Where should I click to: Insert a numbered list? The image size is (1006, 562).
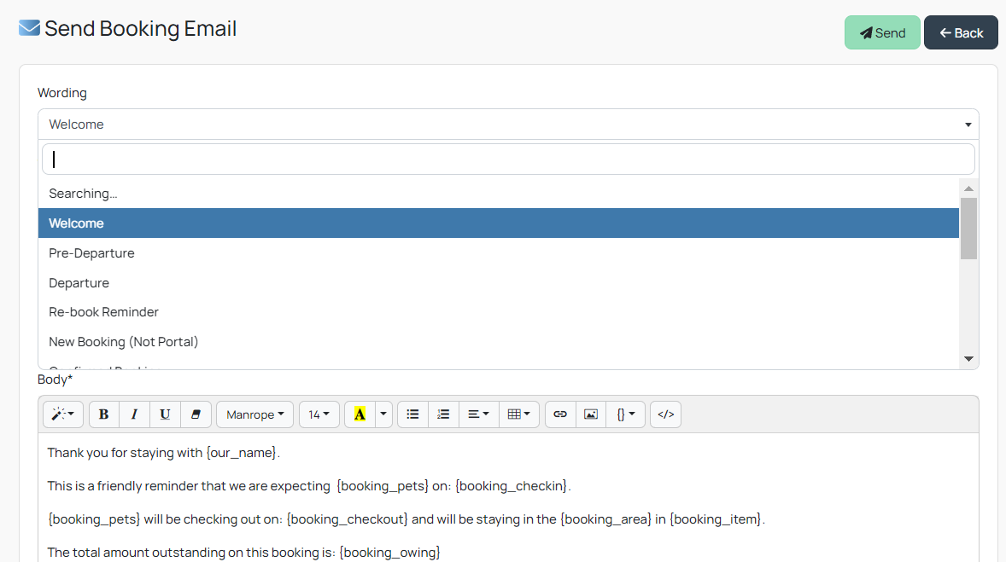tap(443, 414)
